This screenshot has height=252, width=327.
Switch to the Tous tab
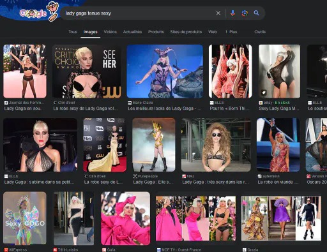(x=73, y=32)
